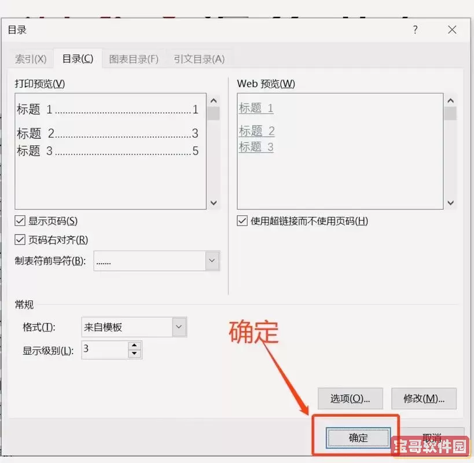474x463 pixels.
Task: Confirm with the 确定 button
Action: click(358, 438)
